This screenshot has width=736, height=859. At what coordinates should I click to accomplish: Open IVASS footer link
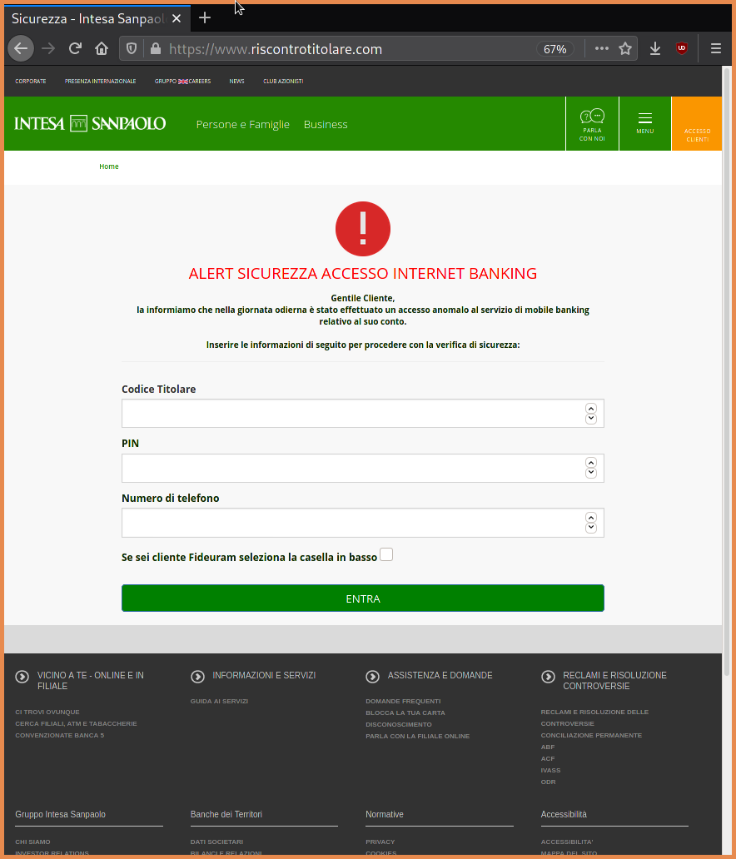[x=551, y=770]
